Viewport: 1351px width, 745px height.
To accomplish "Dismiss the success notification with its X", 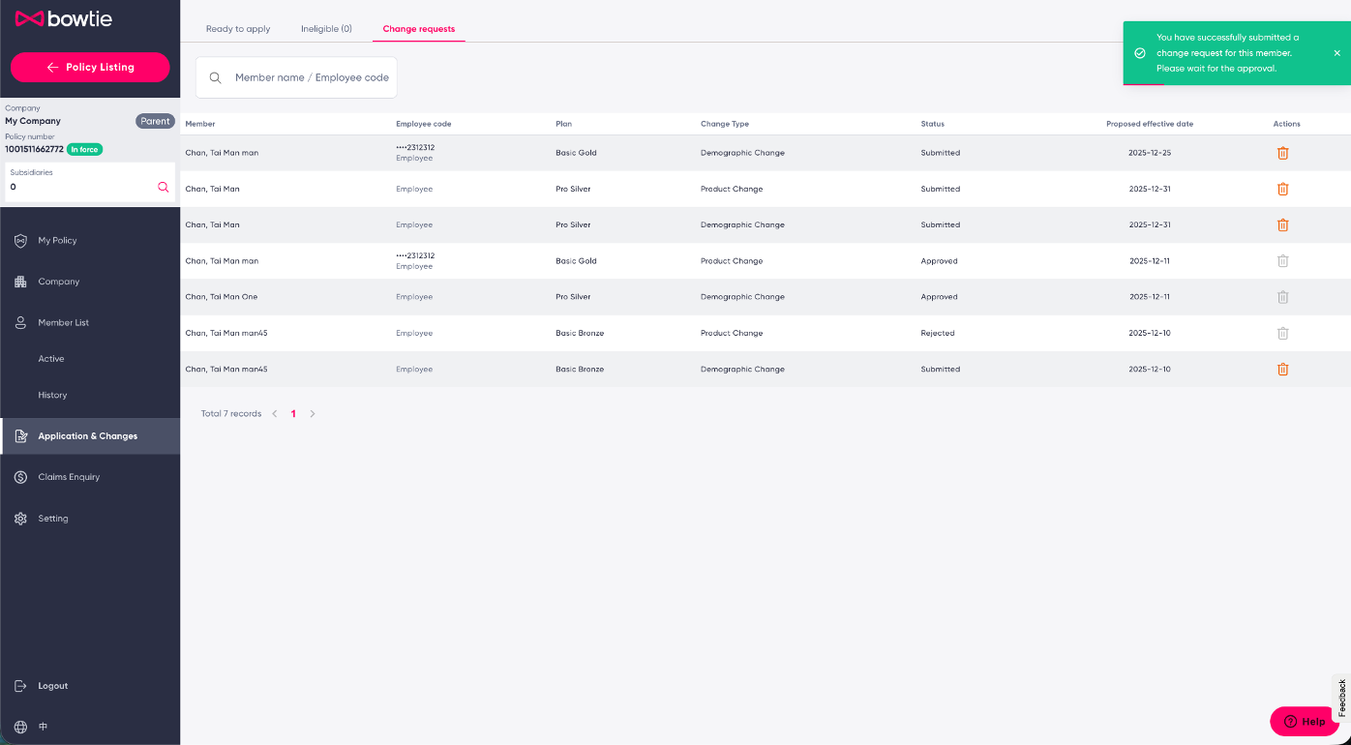I will pyautogui.click(x=1338, y=53).
